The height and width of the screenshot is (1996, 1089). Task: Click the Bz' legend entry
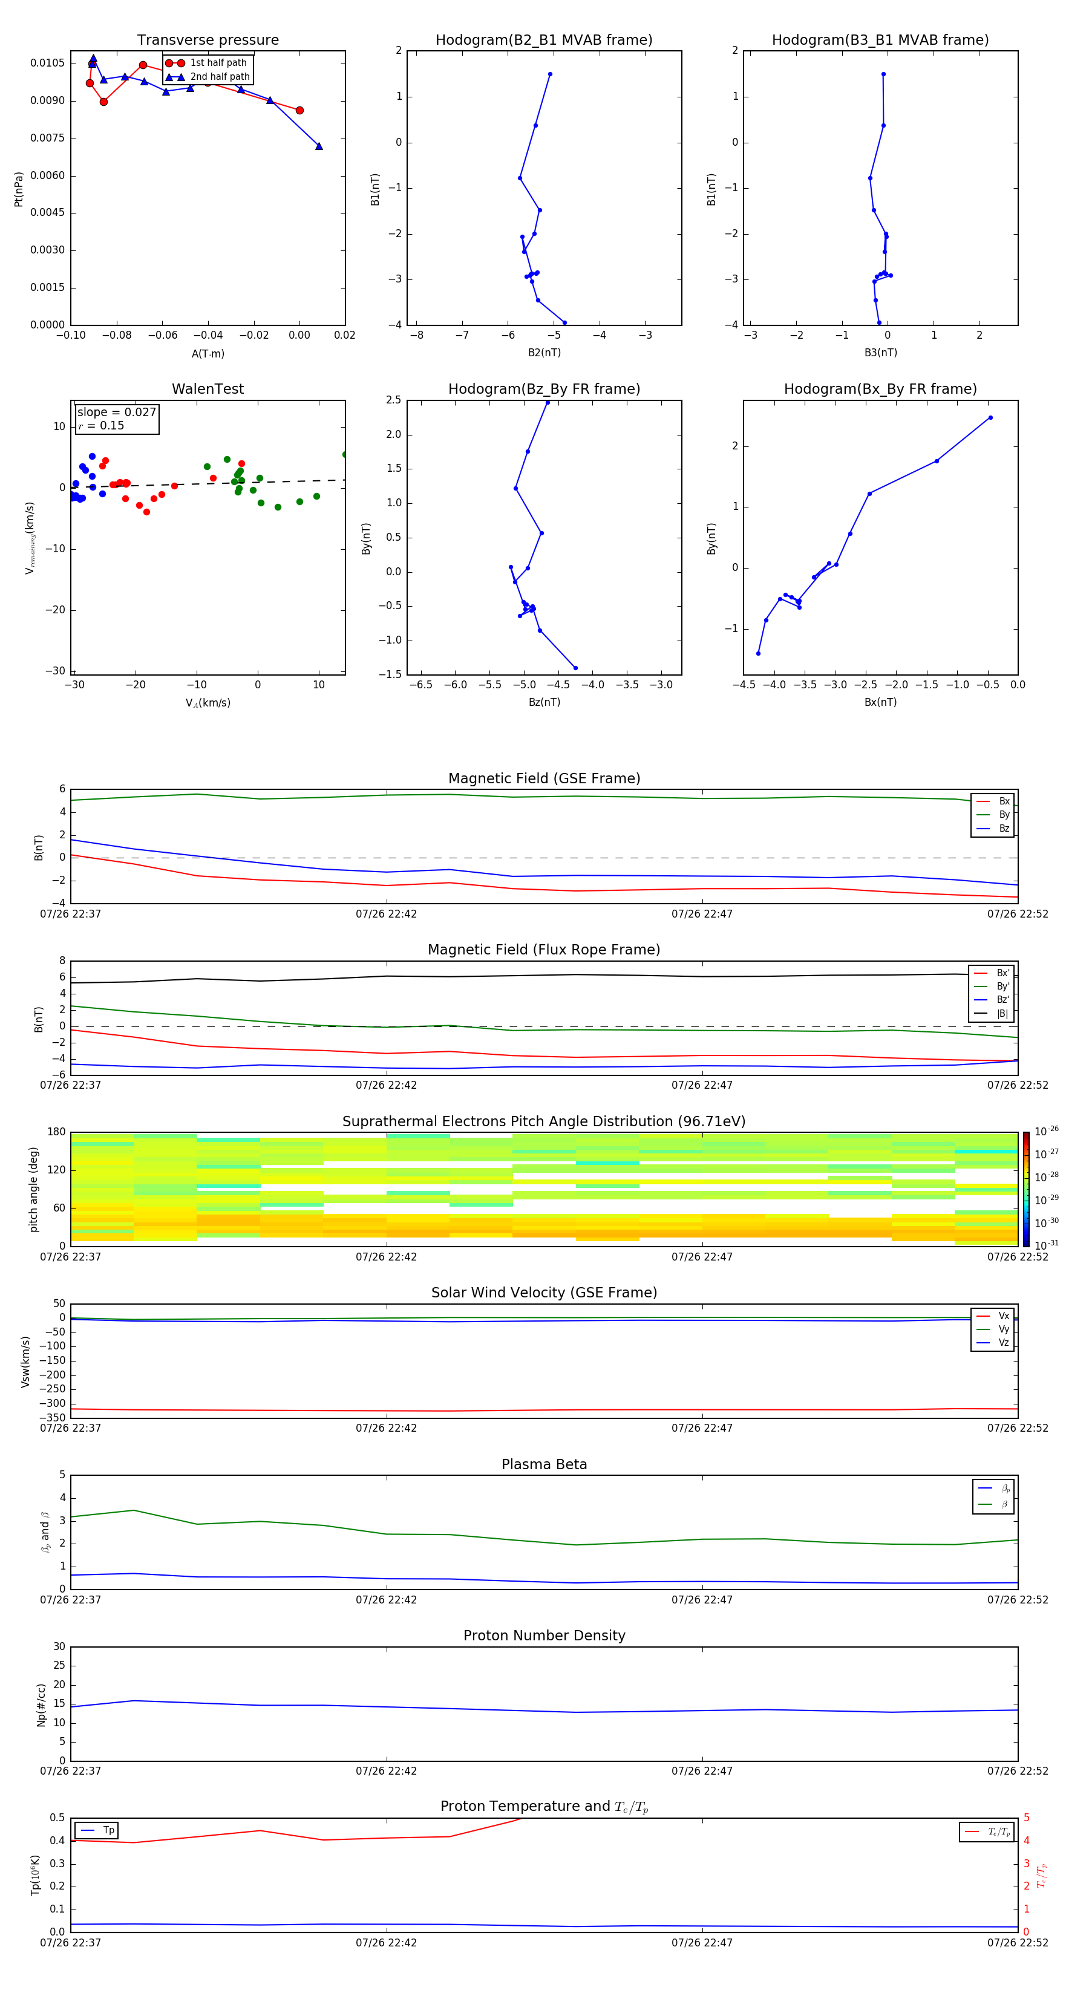(x=992, y=1000)
